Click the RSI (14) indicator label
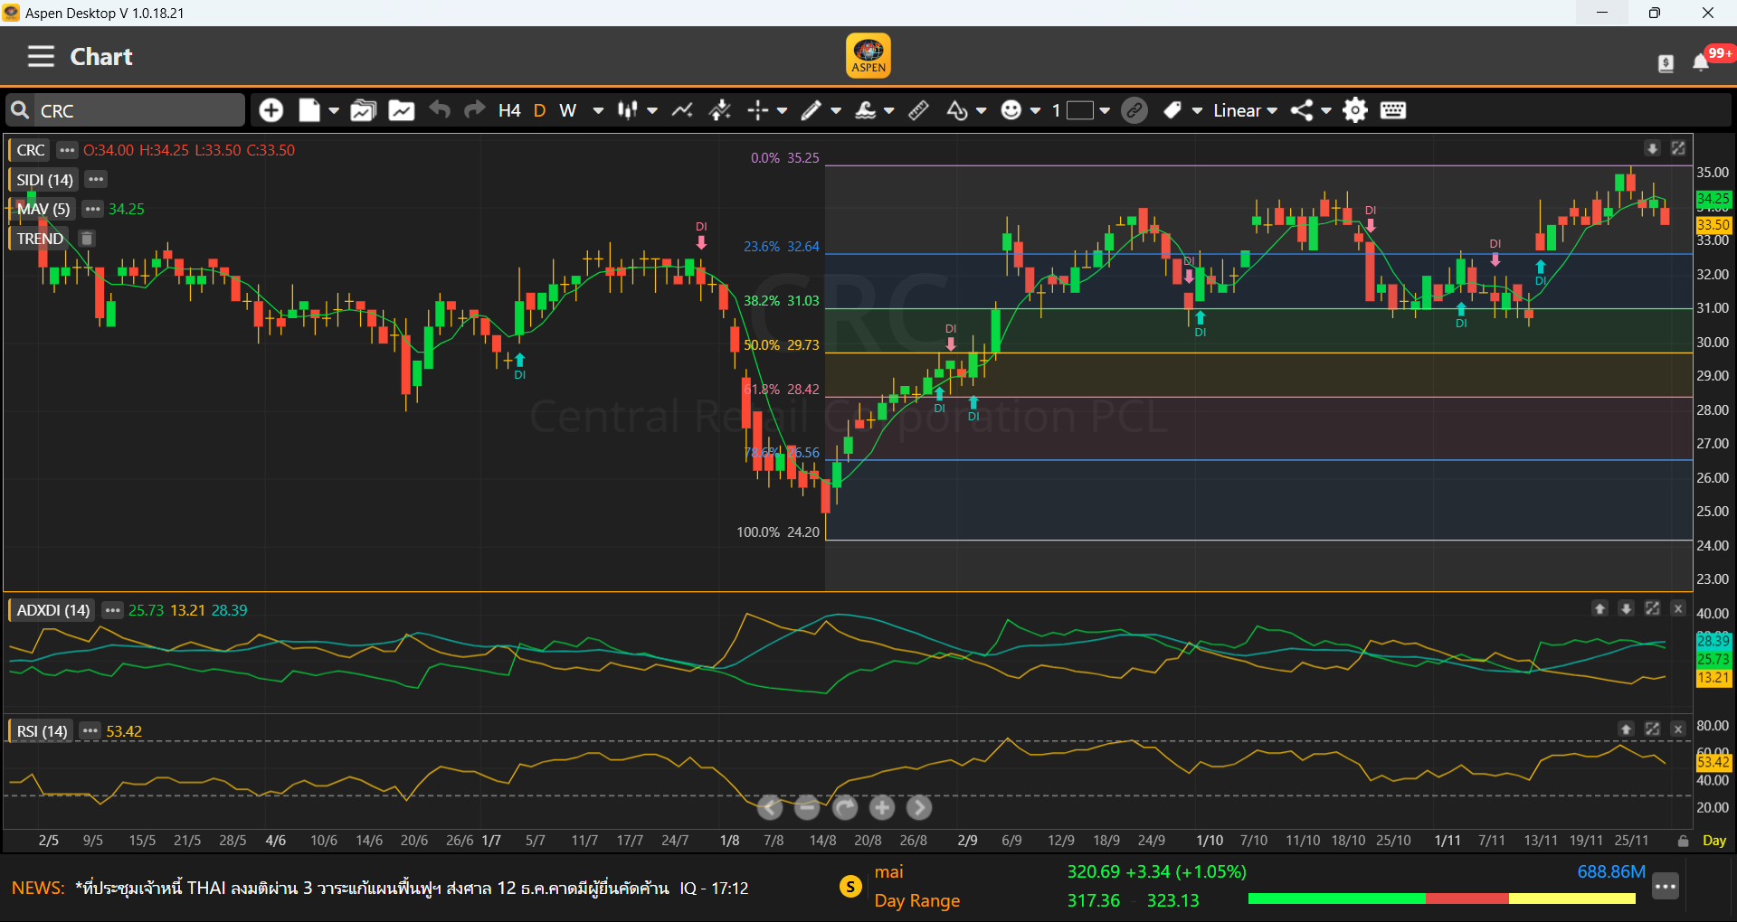Screen dimensions: 1737x922 [42, 730]
